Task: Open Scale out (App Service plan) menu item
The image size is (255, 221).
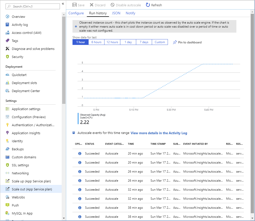Action: click(31, 189)
